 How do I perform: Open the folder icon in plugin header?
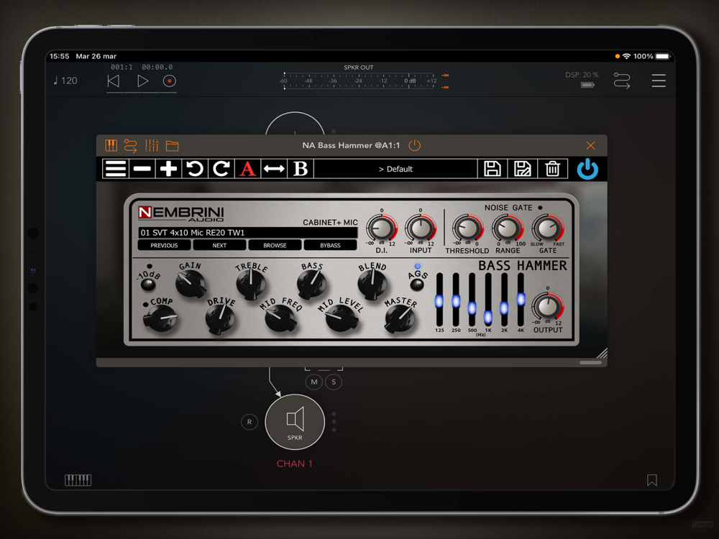pyautogui.click(x=173, y=146)
